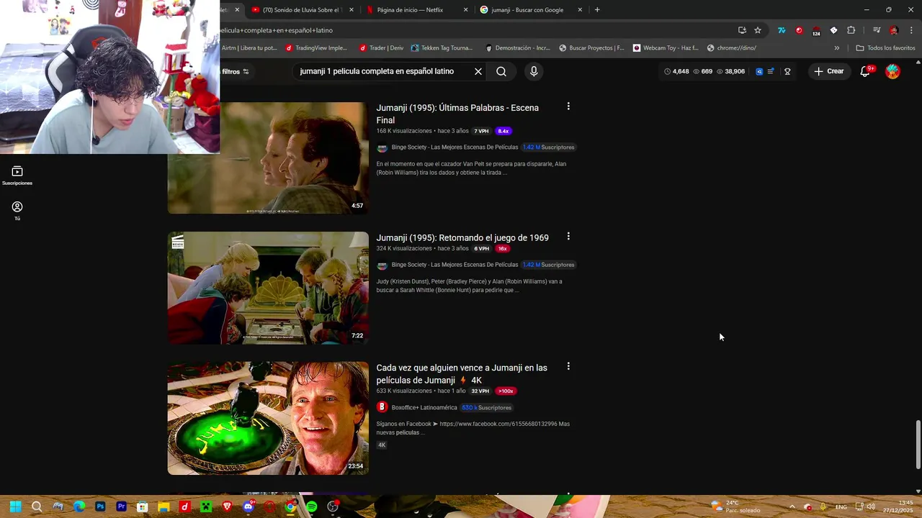Close the Netflix tab
The image size is (922, 518).
465,10
